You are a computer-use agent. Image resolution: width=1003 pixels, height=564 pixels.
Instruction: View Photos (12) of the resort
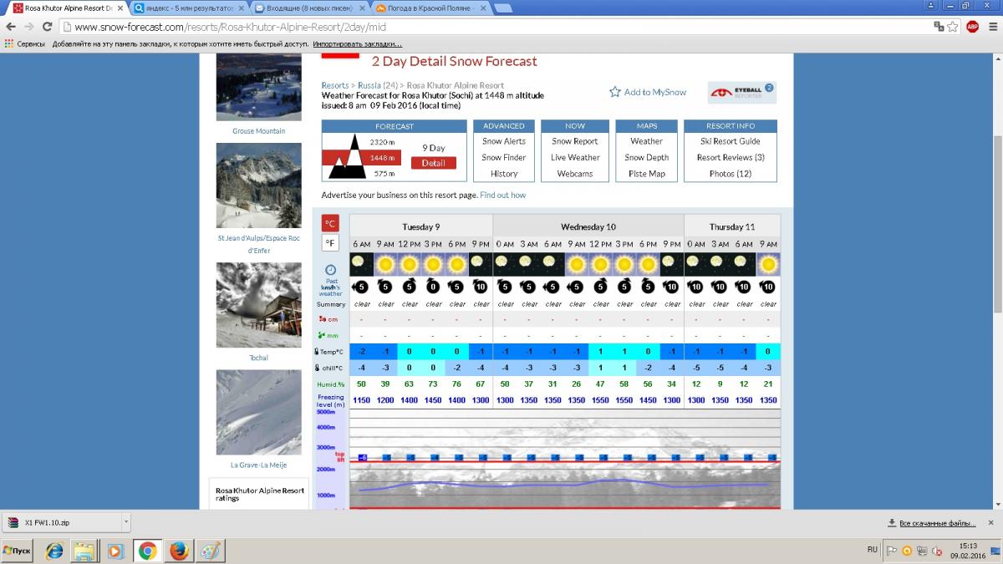coord(731,174)
